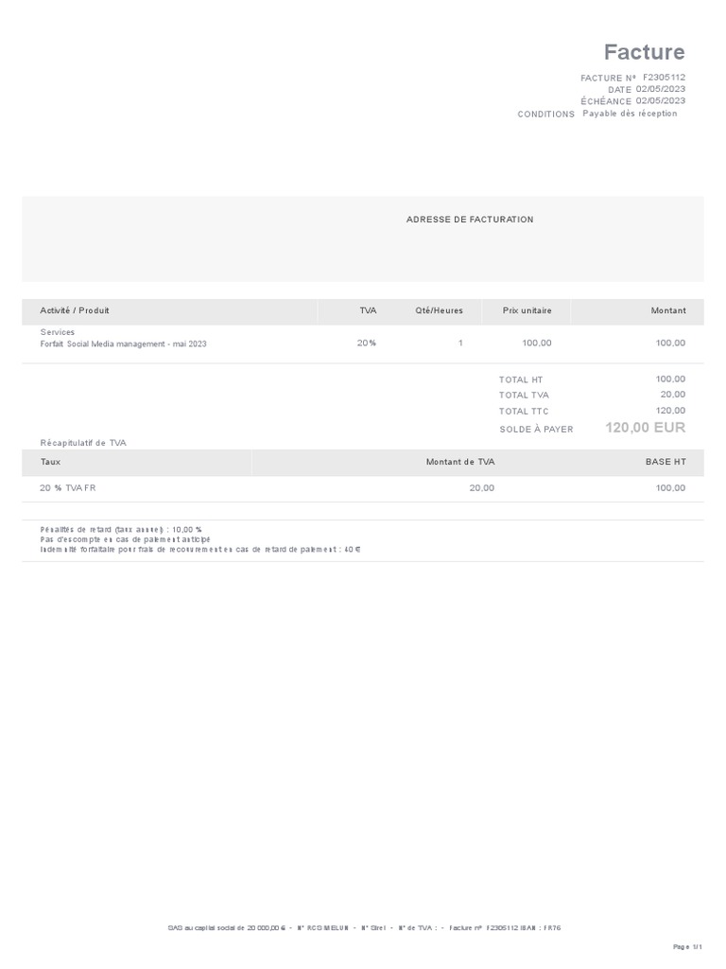Click the TOTAL HT label
The height and width of the screenshot is (969, 726).
521,379
